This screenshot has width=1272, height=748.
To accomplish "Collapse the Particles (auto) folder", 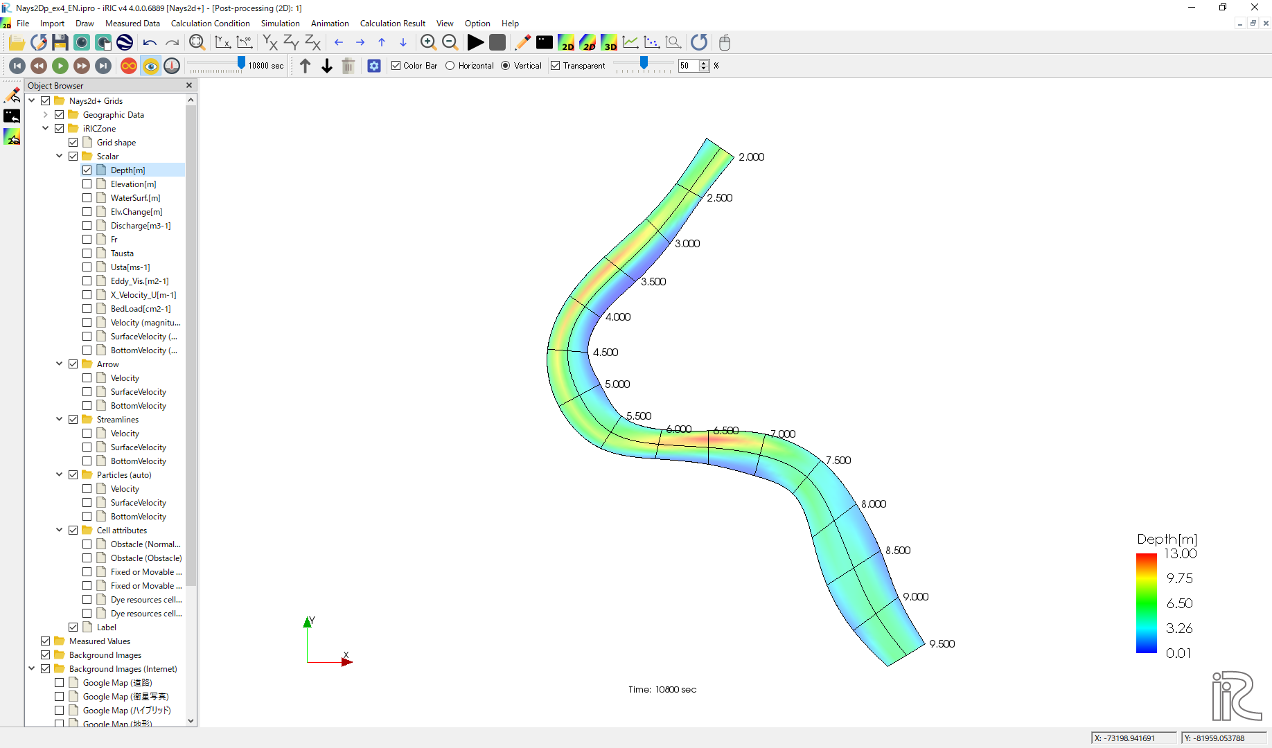I will 60,475.
